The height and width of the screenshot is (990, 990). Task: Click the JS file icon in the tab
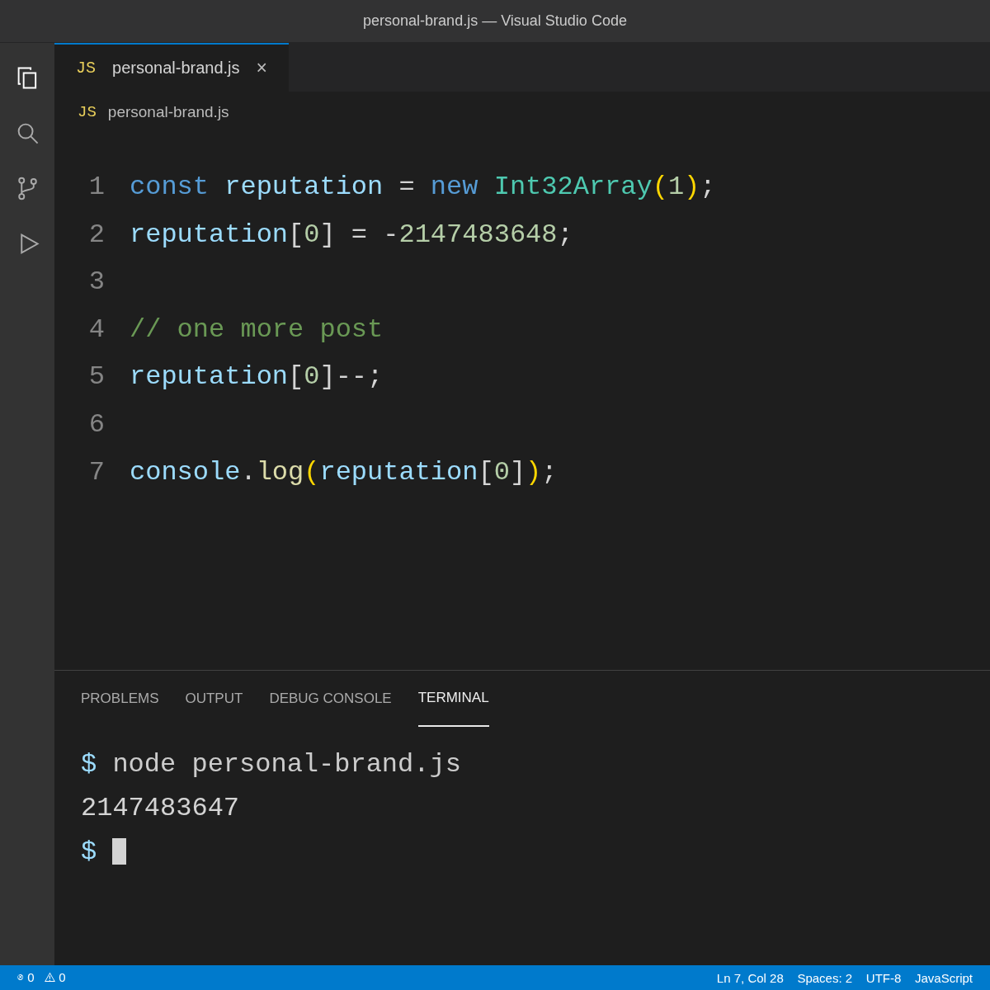point(86,68)
